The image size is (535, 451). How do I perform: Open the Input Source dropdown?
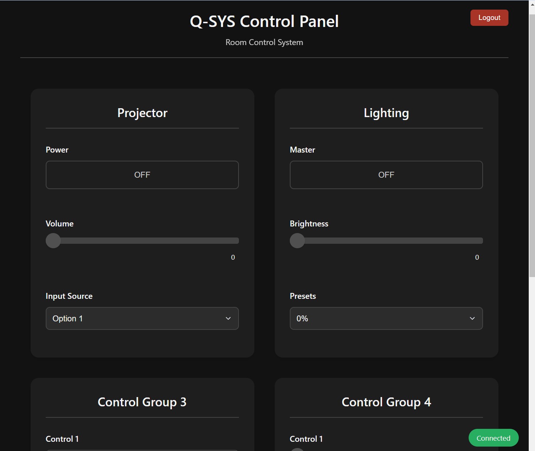(142, 318)
